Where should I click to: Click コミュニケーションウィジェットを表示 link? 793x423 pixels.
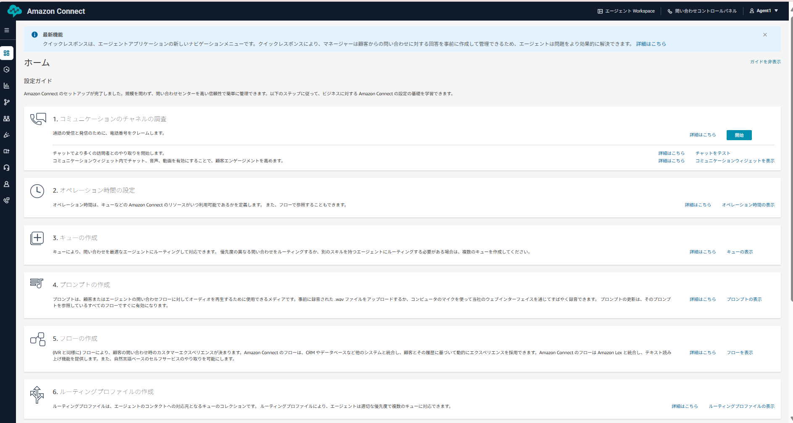(x=735, y=161)
